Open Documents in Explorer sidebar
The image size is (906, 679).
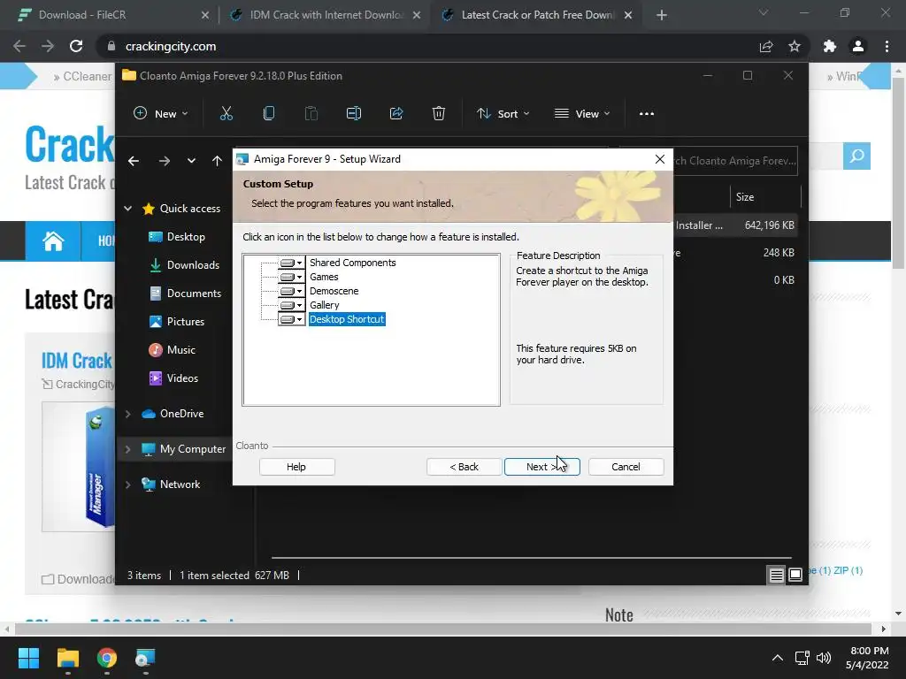pos(185,294)
